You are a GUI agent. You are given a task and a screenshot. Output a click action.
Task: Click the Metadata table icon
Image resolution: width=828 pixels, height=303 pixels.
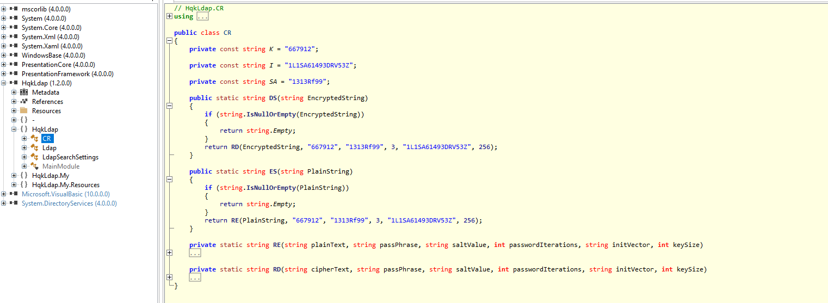click(24, 92)
